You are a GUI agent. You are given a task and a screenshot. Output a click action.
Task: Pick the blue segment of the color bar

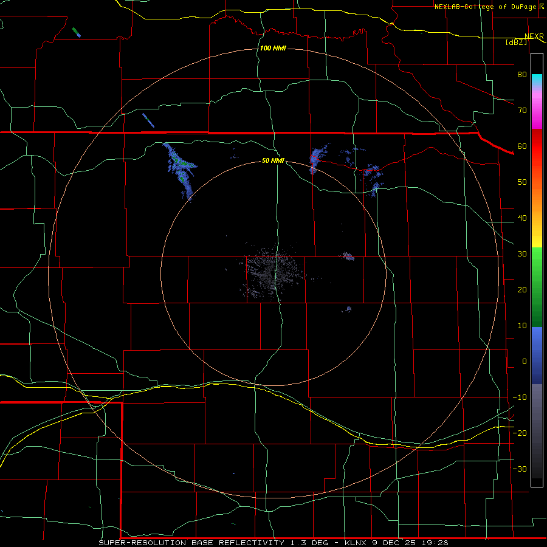click(x=537, y=355)
